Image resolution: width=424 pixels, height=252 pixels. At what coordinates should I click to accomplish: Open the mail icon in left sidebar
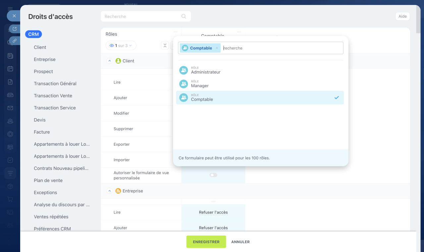pos(10,108)
